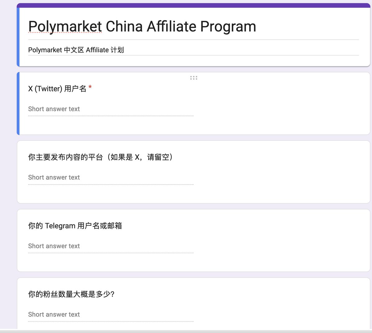372x333 pixels.
Task: Select the 你的粉丝数量大概是多少 question title
Action: click(x=71, y=294)
